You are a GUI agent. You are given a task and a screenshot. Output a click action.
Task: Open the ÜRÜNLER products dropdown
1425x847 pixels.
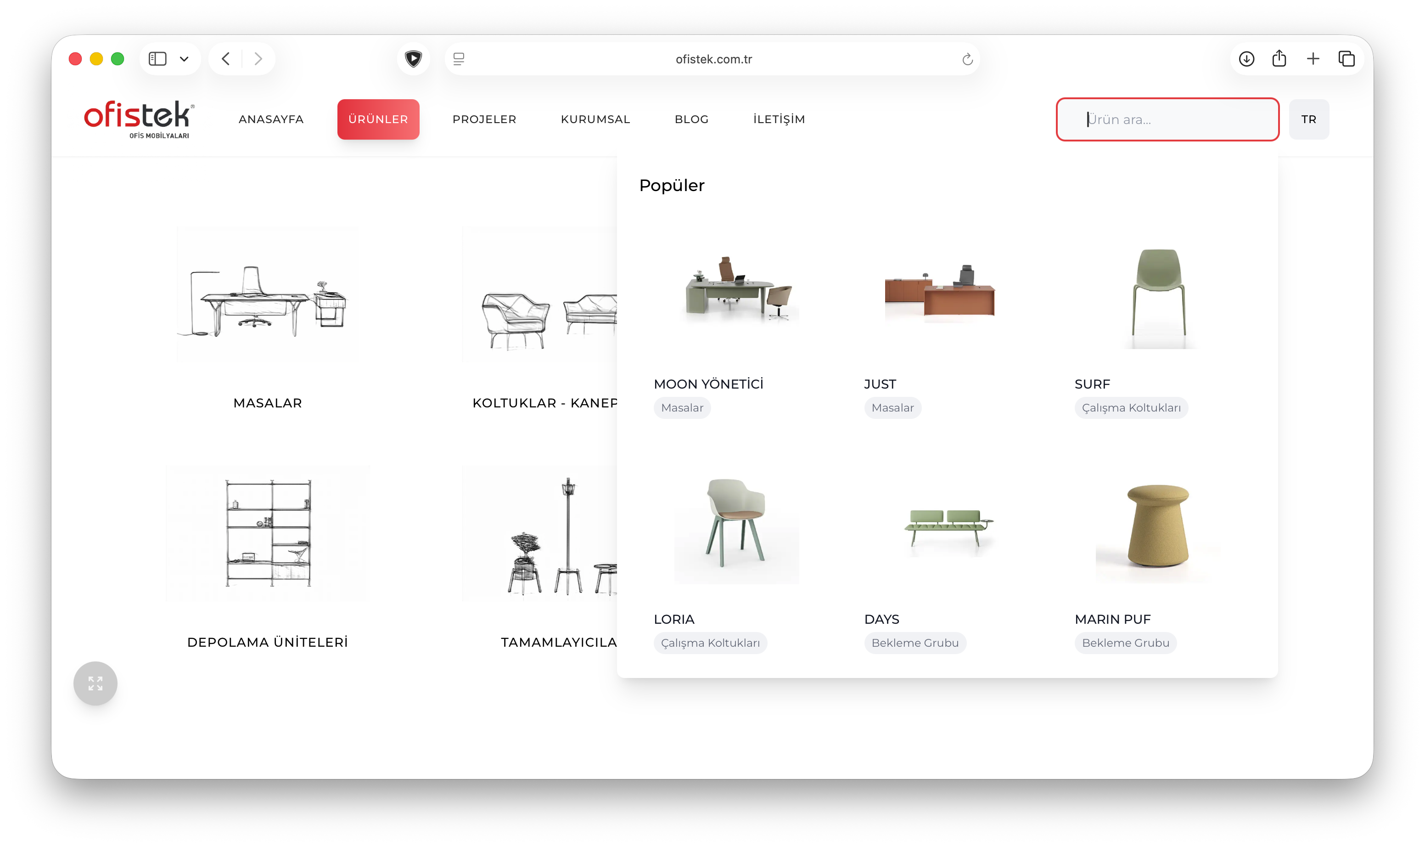378,119
